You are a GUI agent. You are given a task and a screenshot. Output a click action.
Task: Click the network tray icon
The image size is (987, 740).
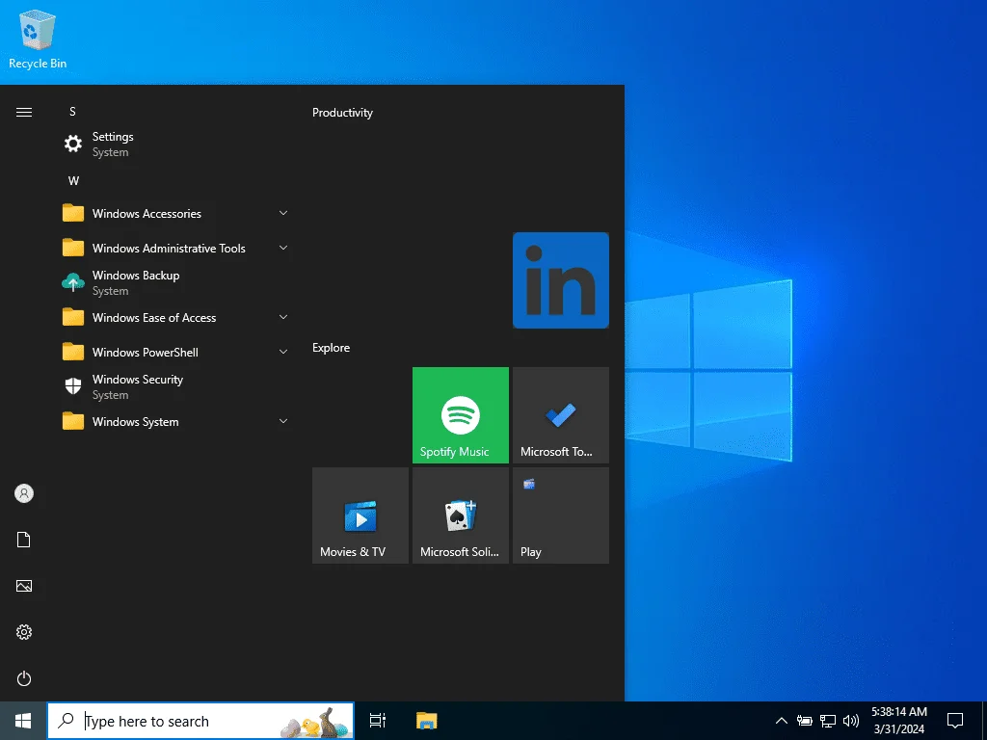click(x=828, y=721)
